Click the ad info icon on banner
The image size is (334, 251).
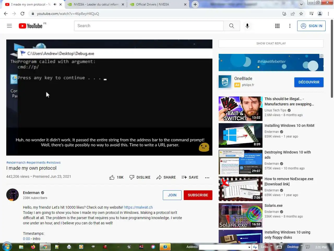pyautogui.click(x=321, y=56)
